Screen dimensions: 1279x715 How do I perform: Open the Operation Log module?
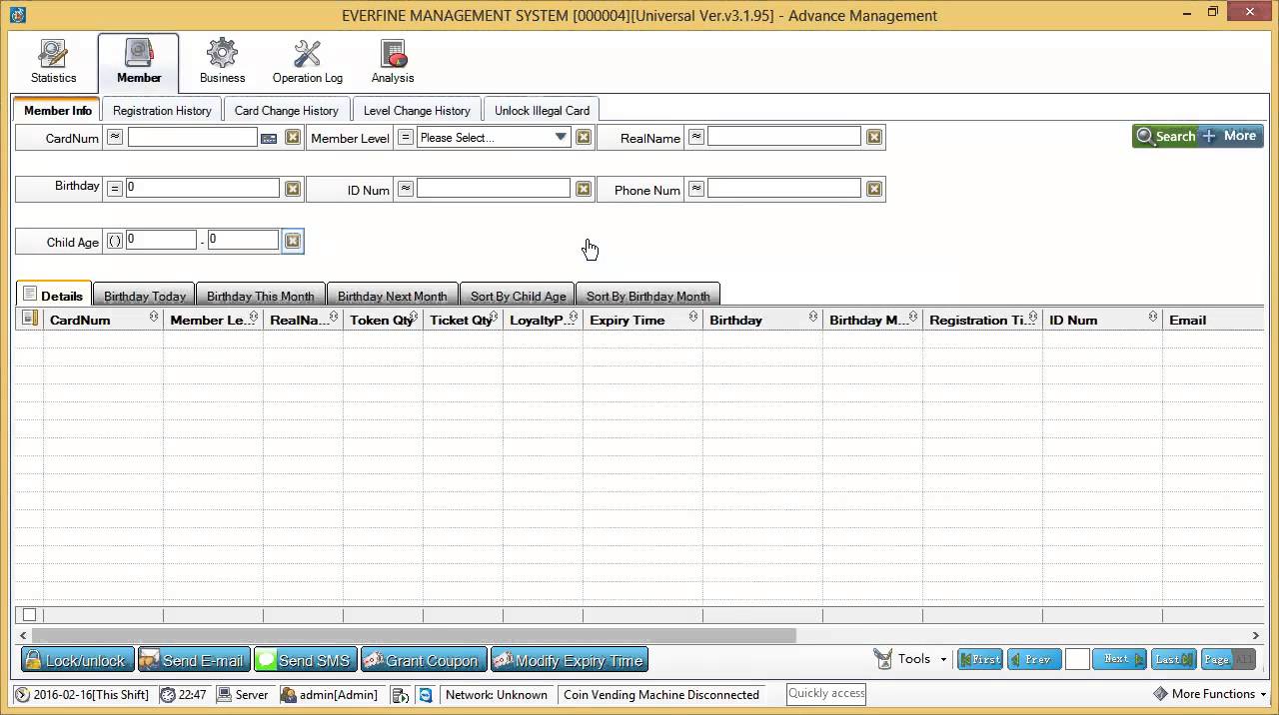307,62
